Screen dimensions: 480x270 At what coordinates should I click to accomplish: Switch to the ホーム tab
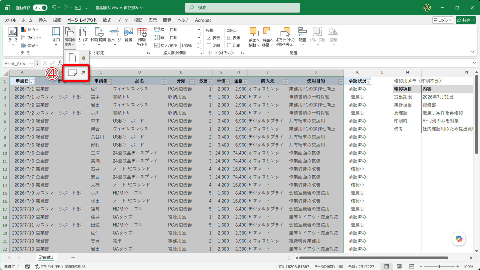tap(27, 20)
